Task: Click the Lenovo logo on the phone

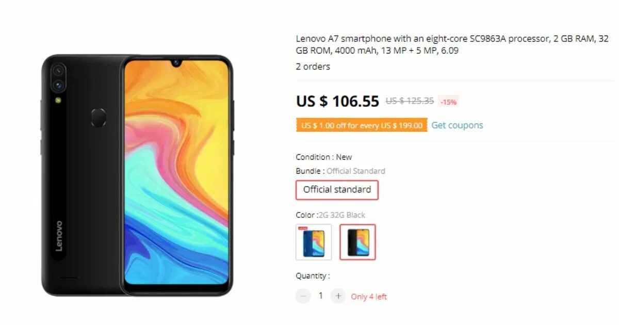Action: click(59, 236)
